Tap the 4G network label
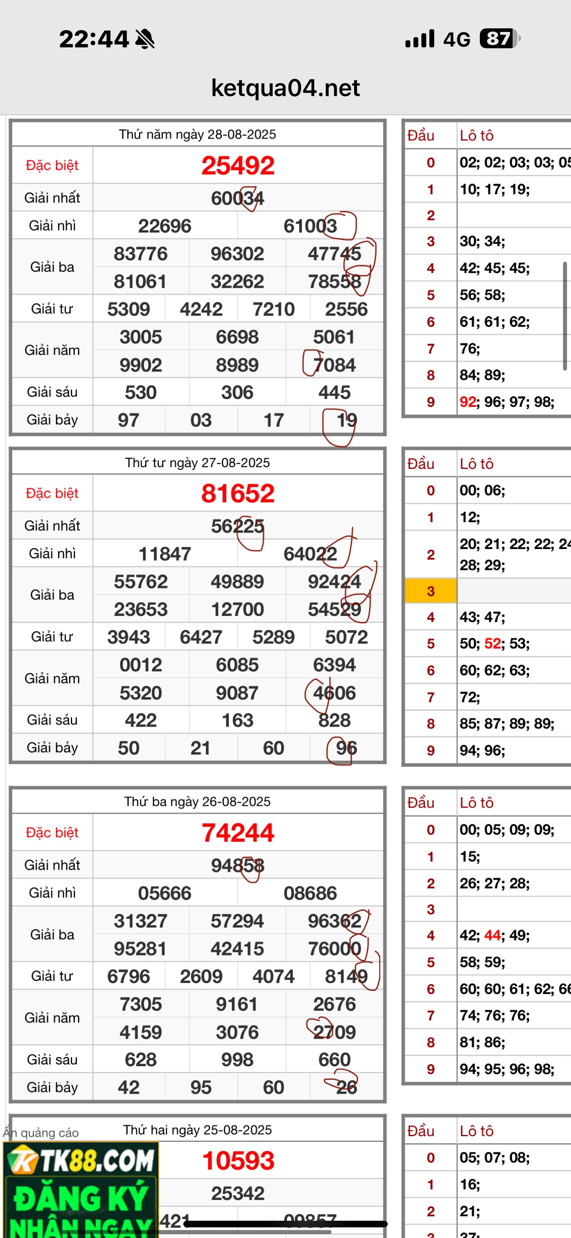The height and width of the screenshot is (1238, 571). 457,39
